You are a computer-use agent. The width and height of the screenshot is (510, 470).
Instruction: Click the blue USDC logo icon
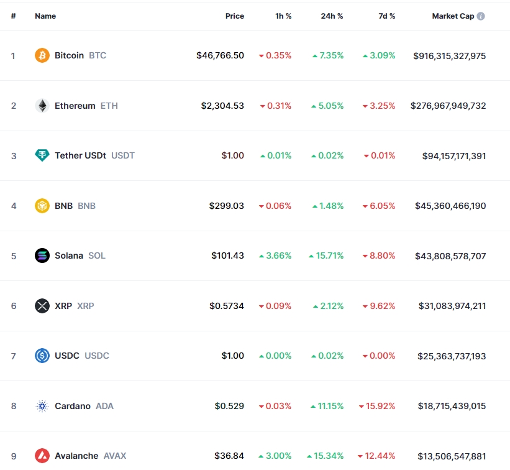(42, 356)
